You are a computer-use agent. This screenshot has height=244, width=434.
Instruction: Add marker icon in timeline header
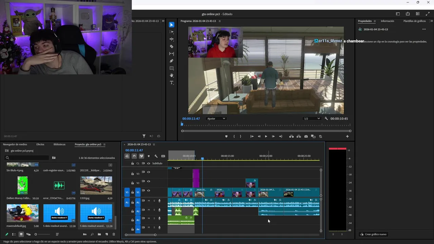(x=149, y=156)
